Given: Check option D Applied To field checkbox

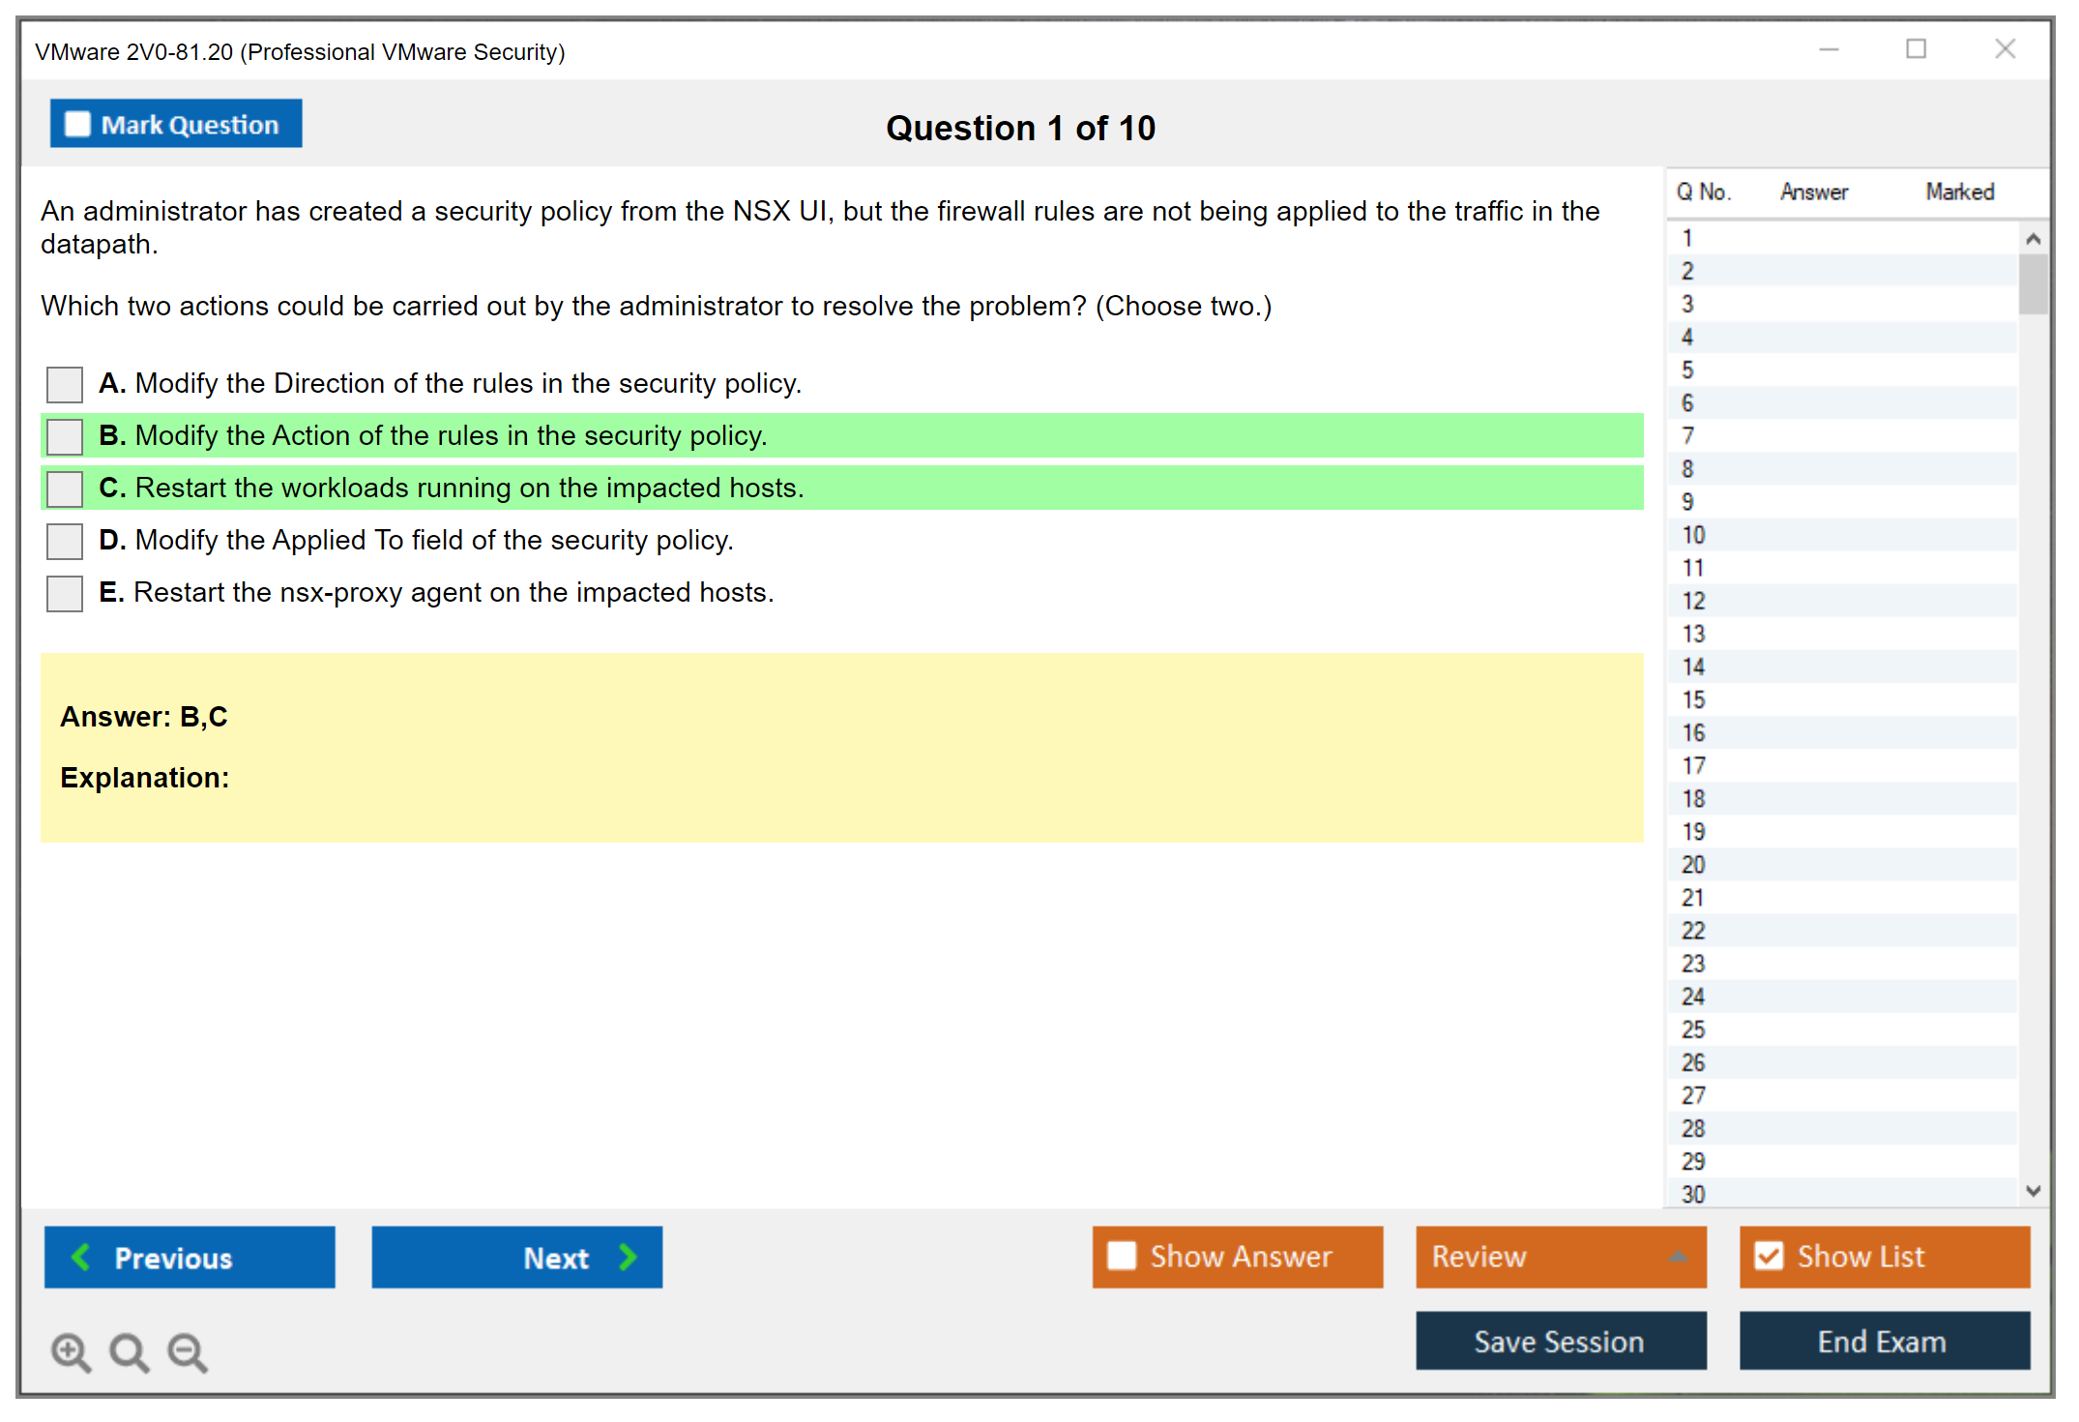Looking at the screenshot, I should point(65,541).
